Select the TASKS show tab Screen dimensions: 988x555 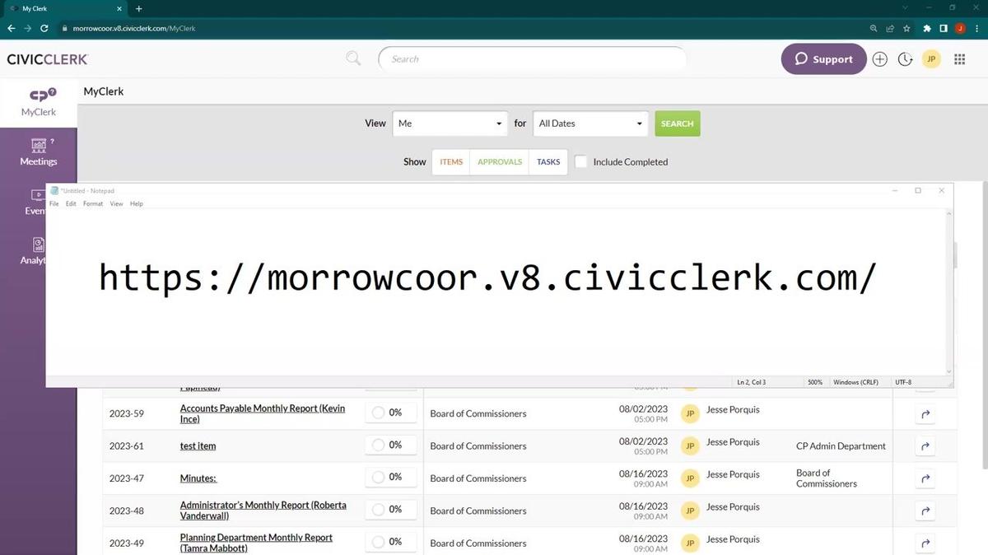548,162
